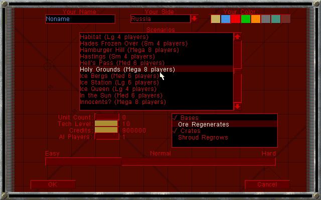Pick the grey color swatch
Image resolution: width=321 pixels, height=200 pixels.
(266, 19)
